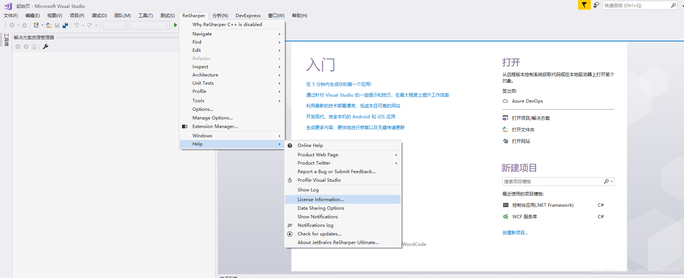Click the open project/solution icon
Image resolution: width=684 pixels, height=278 pixels.
(x=505, y=118)
